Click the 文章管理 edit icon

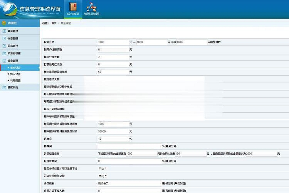(x=4, y=39)
